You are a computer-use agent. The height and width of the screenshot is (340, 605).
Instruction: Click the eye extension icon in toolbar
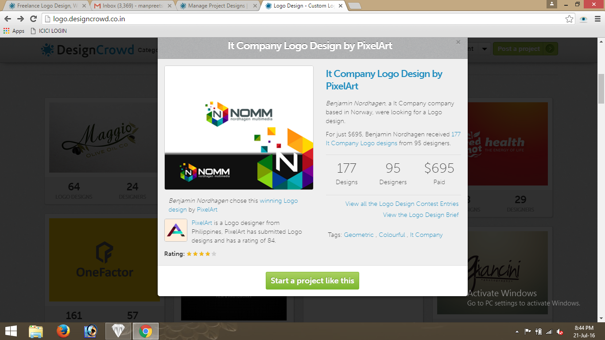point(583,19)
